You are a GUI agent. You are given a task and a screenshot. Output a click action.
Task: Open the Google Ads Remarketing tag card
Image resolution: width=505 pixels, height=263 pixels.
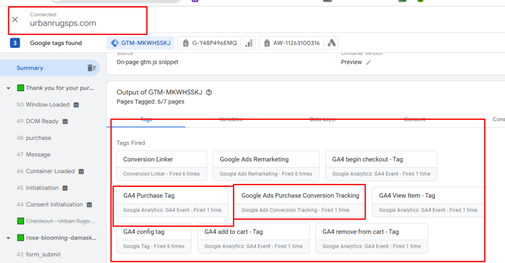(266, 166)
